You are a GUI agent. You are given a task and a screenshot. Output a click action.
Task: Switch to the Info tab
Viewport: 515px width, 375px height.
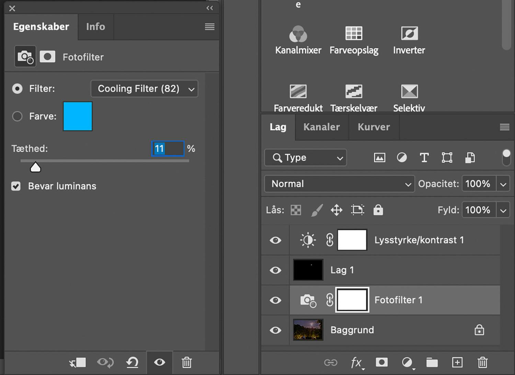[95, 27]
